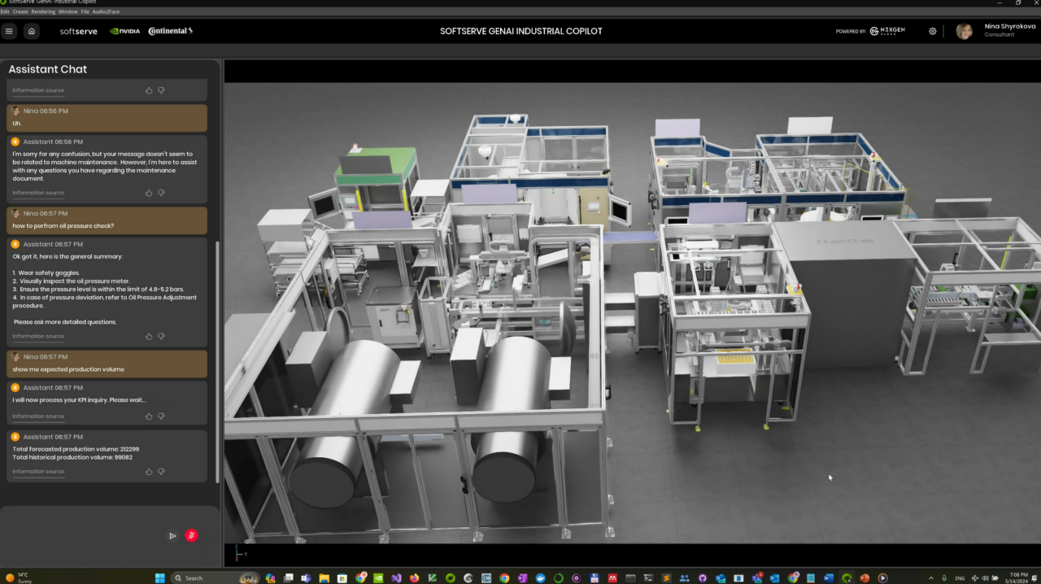The width and height of the screenshot is (1041, 584).
Task: Thumbs up the 'sorry for any confusion' reply
Action: click(149, 193)
